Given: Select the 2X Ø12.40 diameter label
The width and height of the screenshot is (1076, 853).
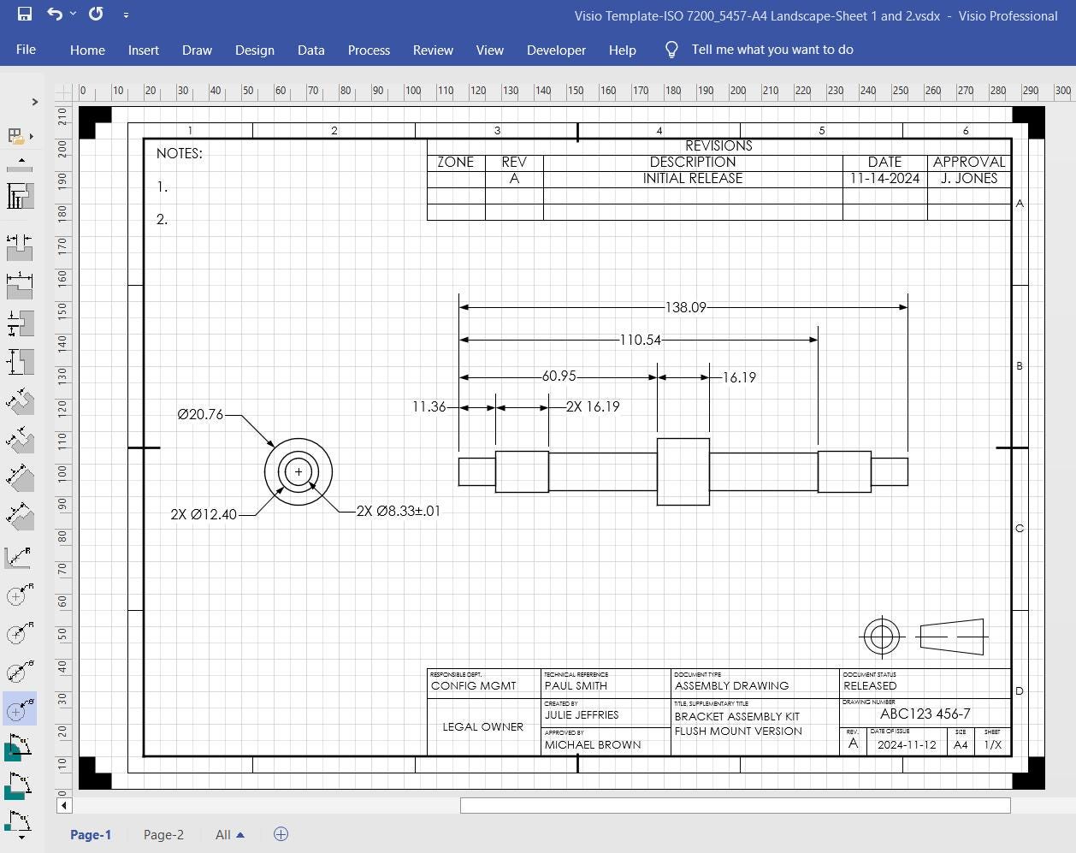Looking at the screenshot, I should (x=204, y=514).
